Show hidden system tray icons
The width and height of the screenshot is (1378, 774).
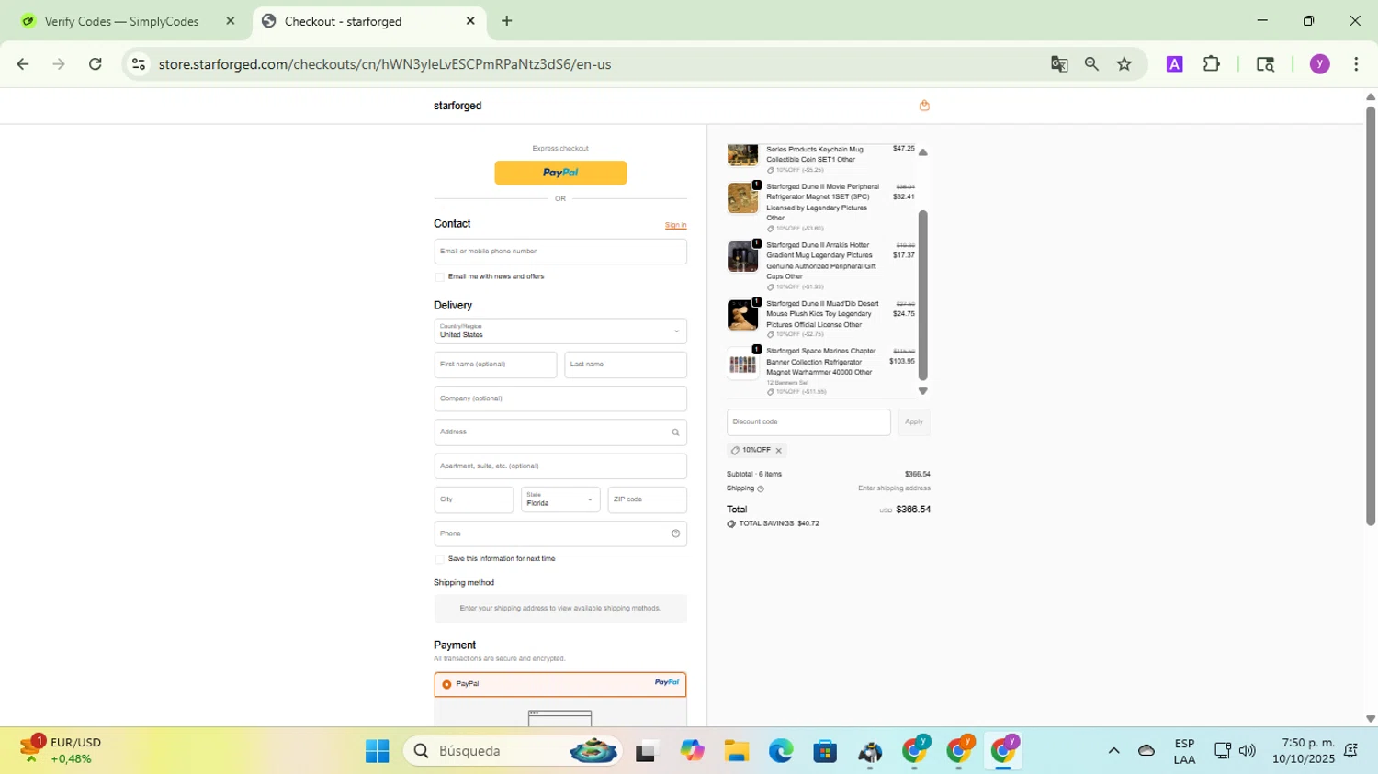tap(1113, 751)
